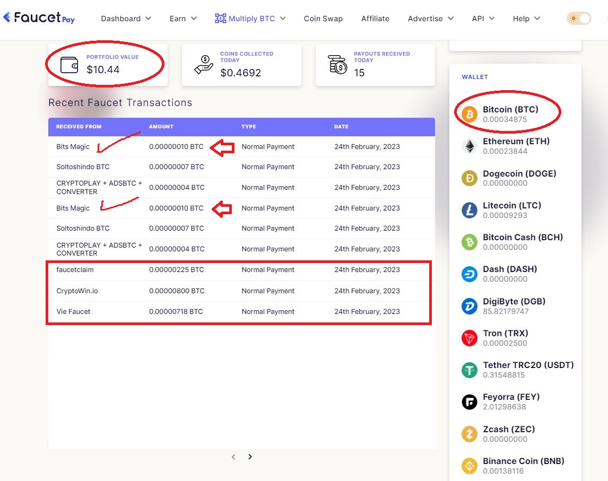Open the Coin Swap page
Image resolution: width=608 pixels, height=481 pixels.
323,19
